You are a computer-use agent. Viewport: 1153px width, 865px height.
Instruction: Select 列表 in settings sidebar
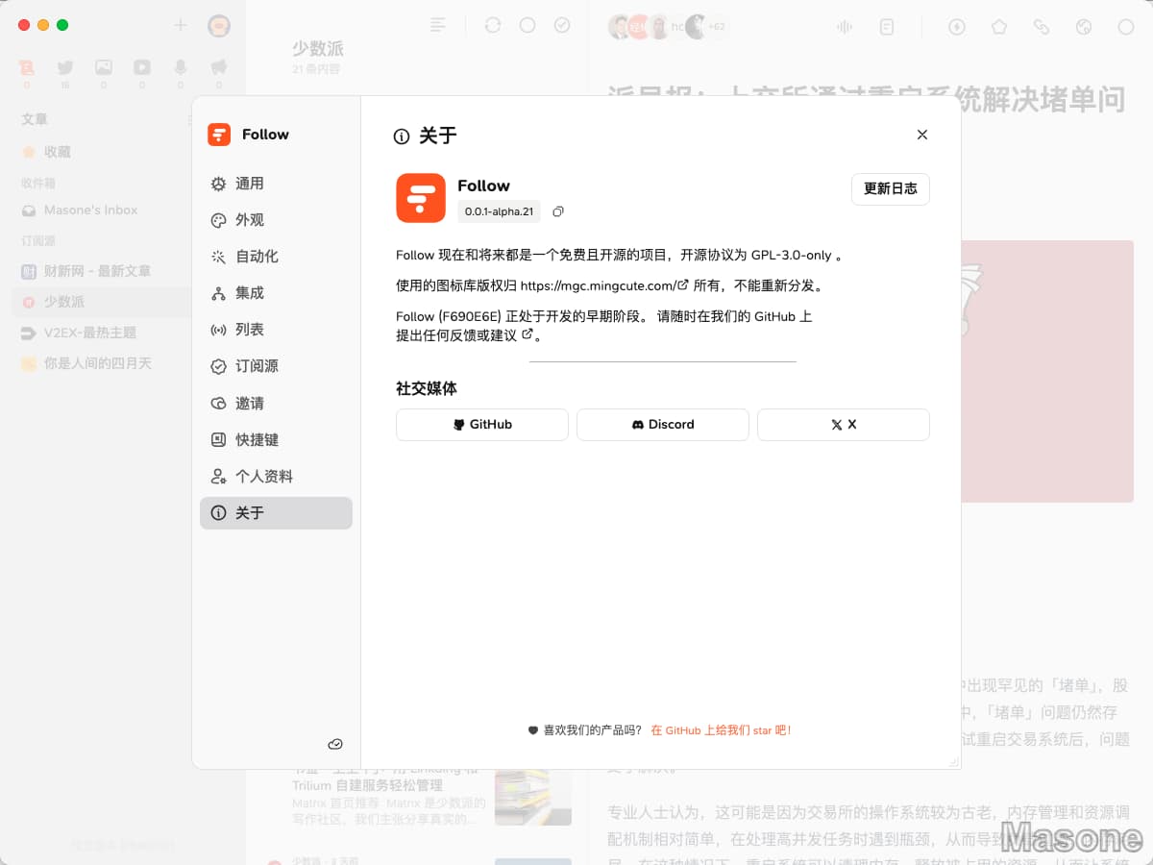pyautogui.click(x=276, y=330)
